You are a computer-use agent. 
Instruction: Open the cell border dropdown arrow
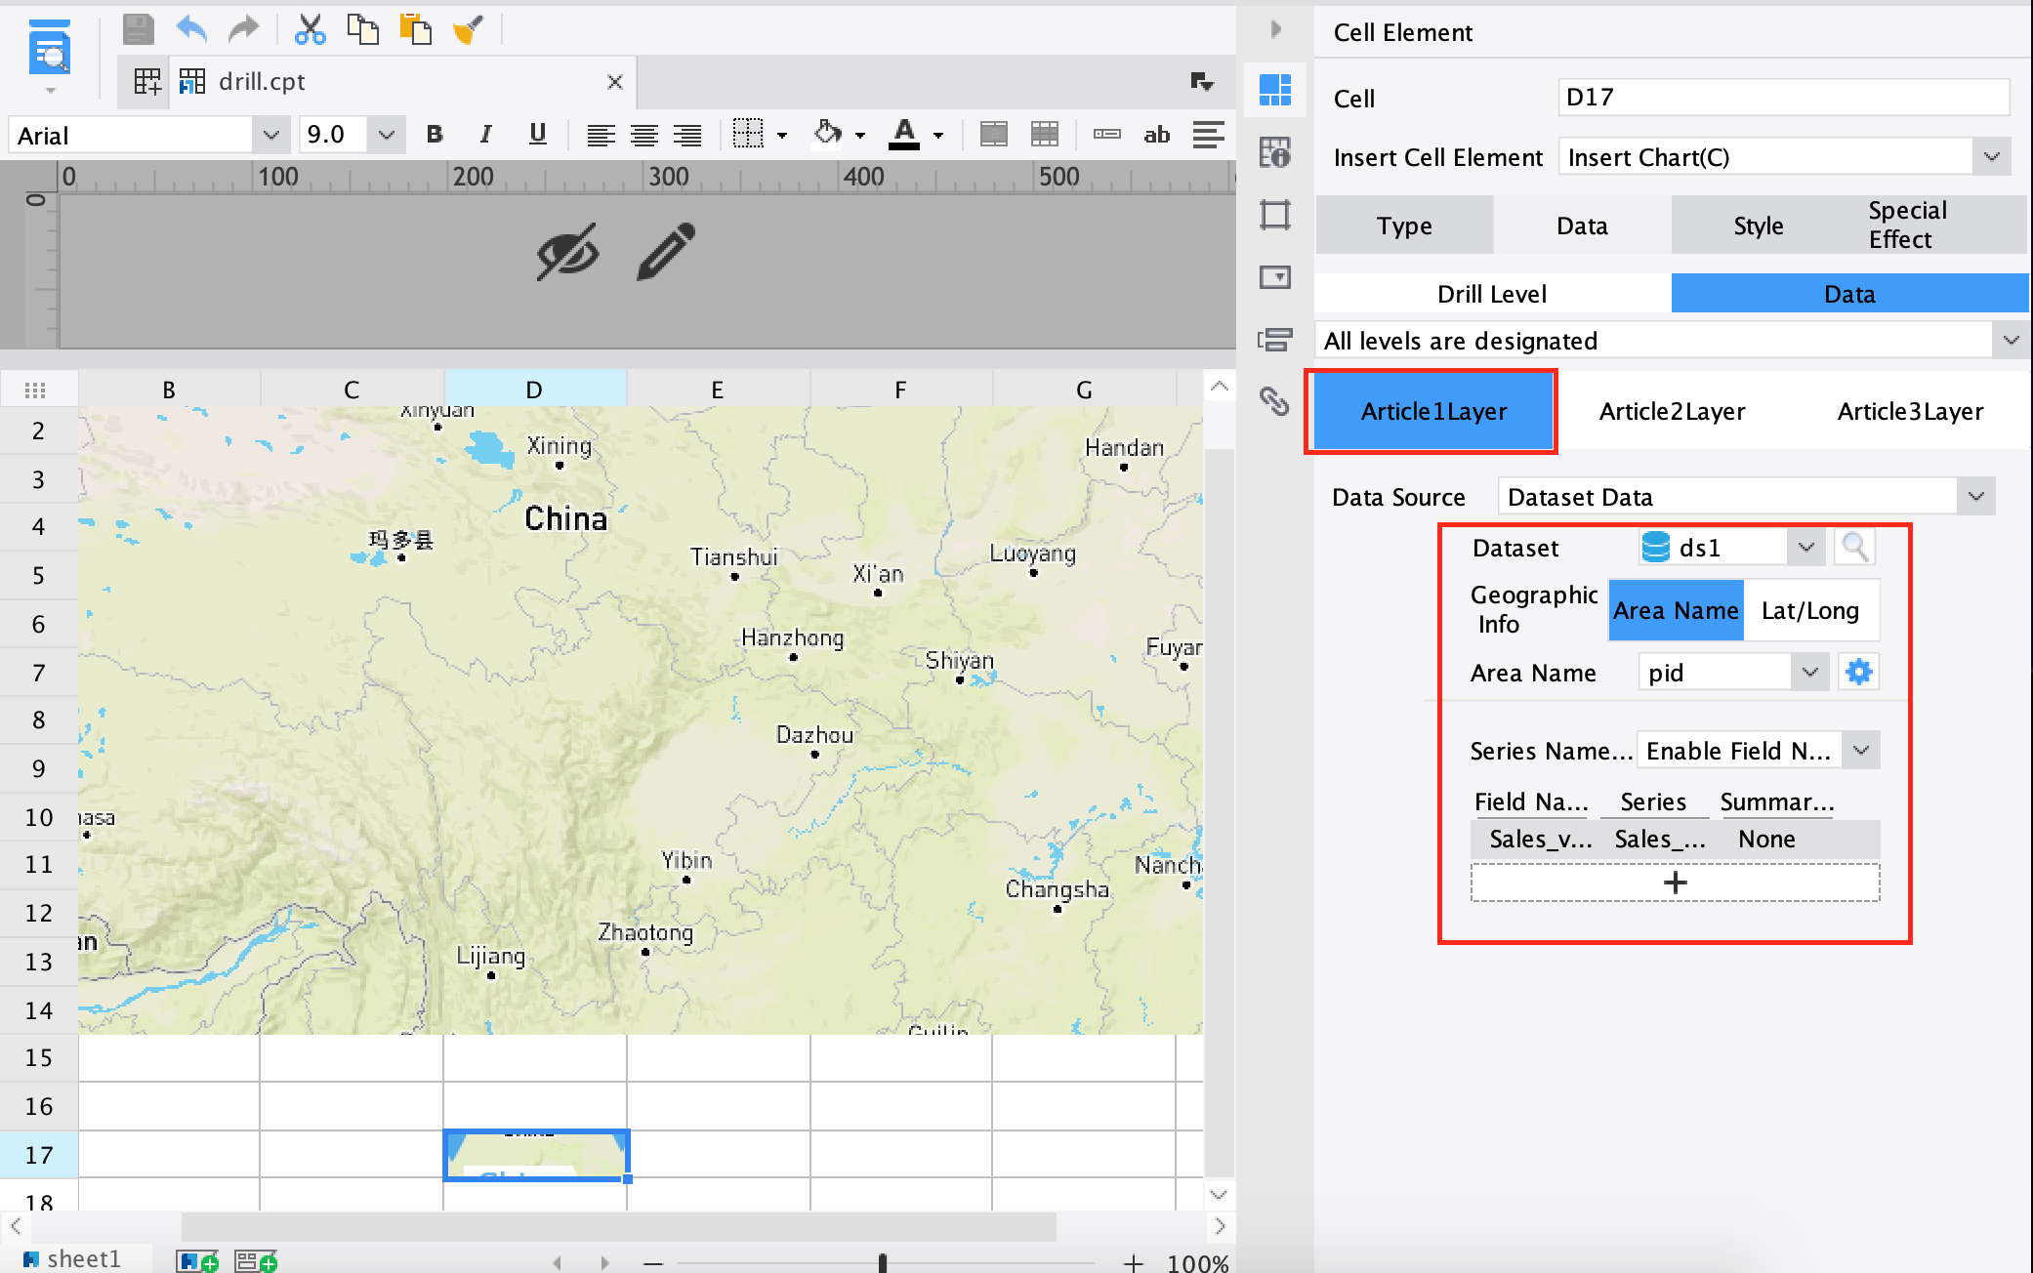[x=782, y=136]
